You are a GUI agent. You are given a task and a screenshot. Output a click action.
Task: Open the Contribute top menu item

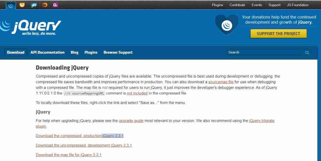coord(237,5)
